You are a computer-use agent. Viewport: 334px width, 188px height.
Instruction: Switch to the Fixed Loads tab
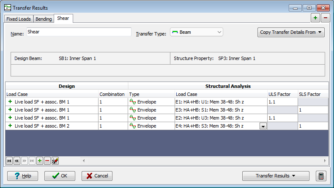[19, 19]
